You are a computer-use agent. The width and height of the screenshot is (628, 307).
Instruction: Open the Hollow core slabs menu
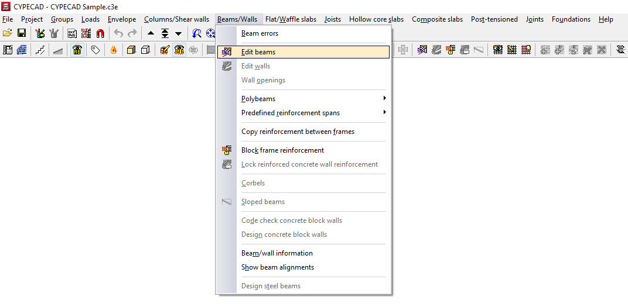[x=377, y=19]
